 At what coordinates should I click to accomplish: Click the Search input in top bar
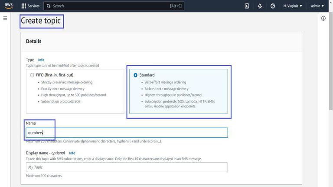point(114,6)
